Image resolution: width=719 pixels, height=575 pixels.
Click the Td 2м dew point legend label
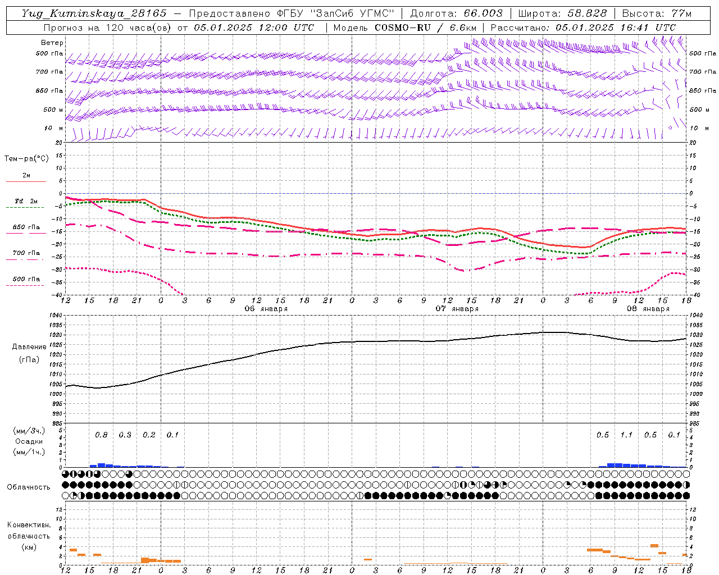[x=26, y=201]
